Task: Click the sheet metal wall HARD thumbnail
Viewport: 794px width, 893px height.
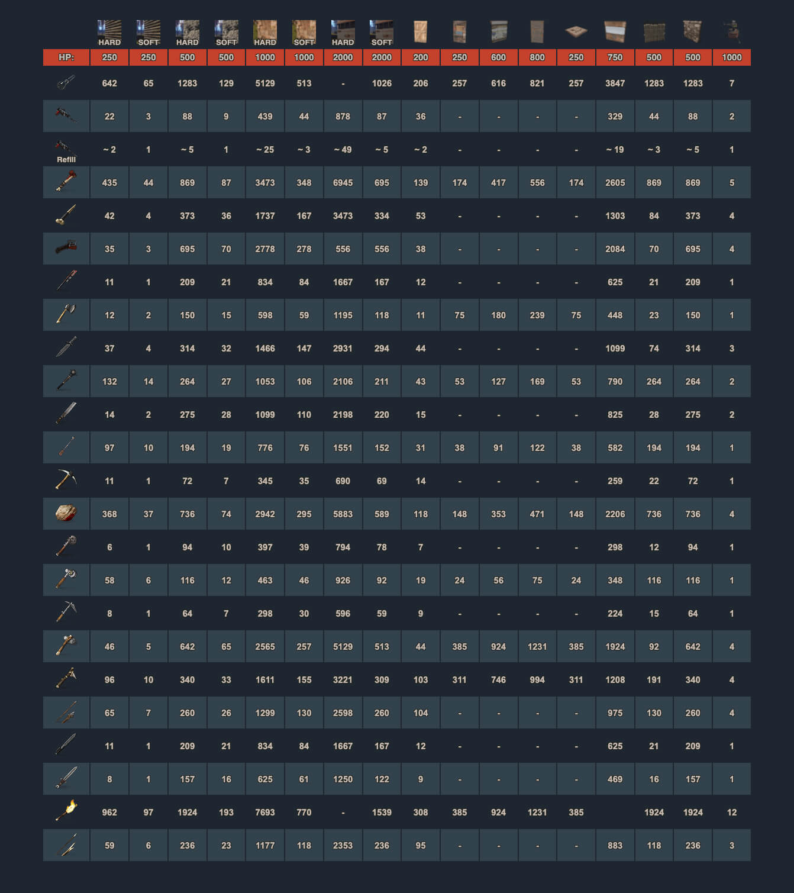Action: [265, 33]
